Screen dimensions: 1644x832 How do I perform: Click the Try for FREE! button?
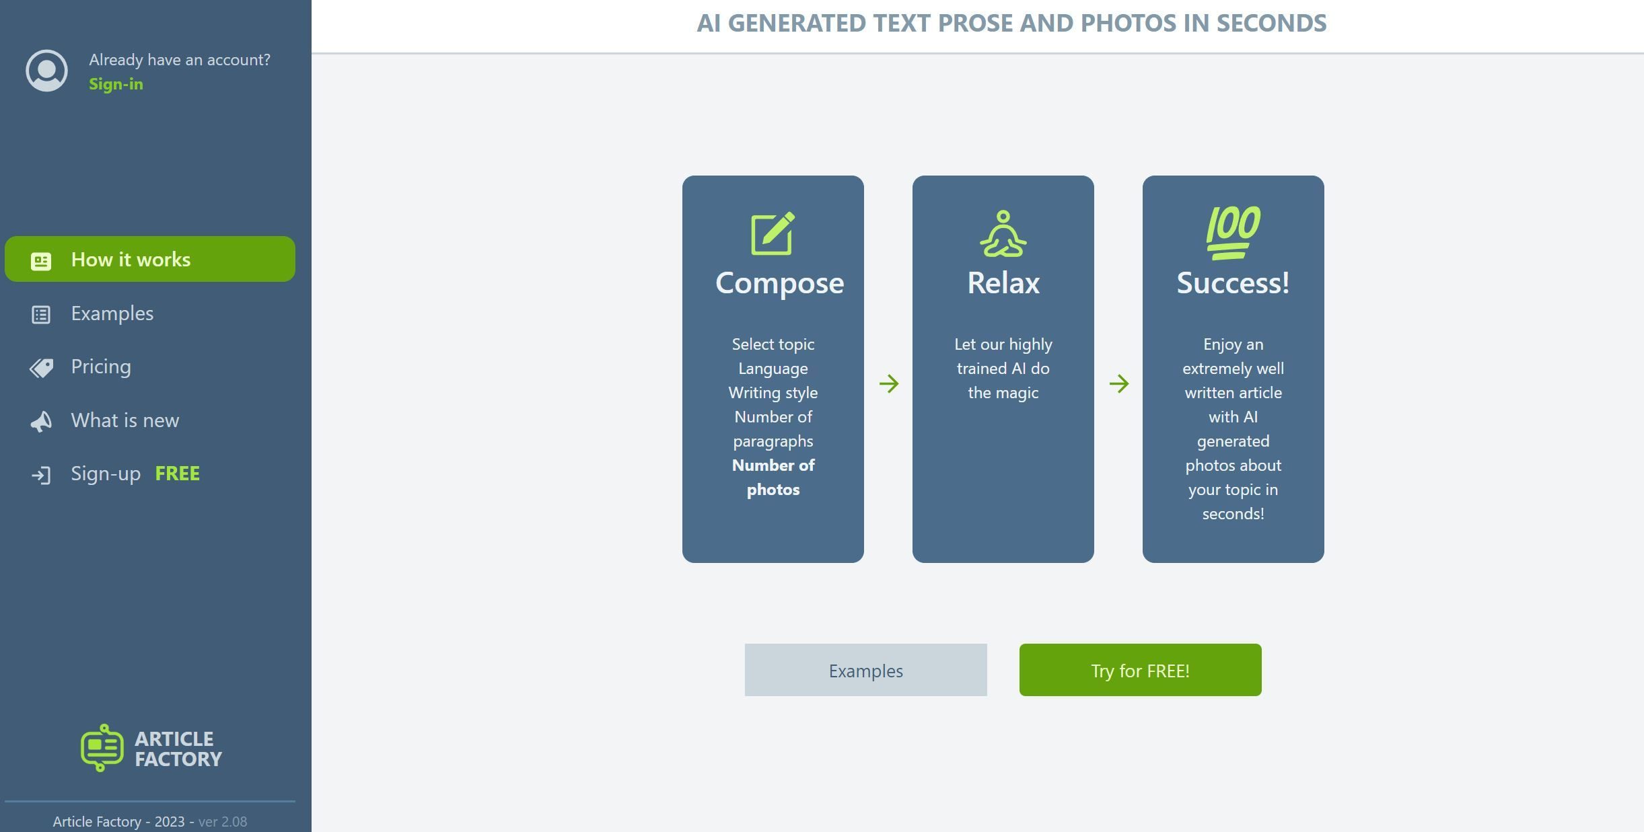tap(1140, 670)
